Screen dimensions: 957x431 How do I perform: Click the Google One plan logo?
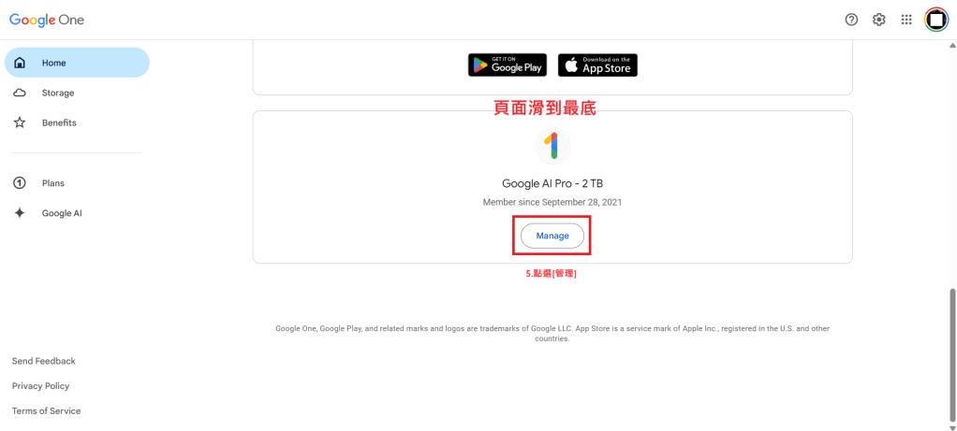click(552, 147)
